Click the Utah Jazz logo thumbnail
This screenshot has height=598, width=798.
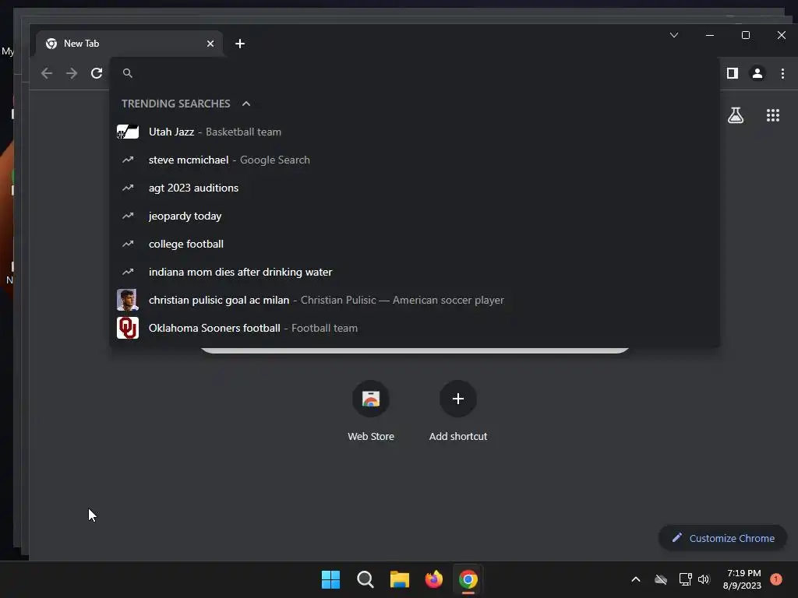point(128,132)
